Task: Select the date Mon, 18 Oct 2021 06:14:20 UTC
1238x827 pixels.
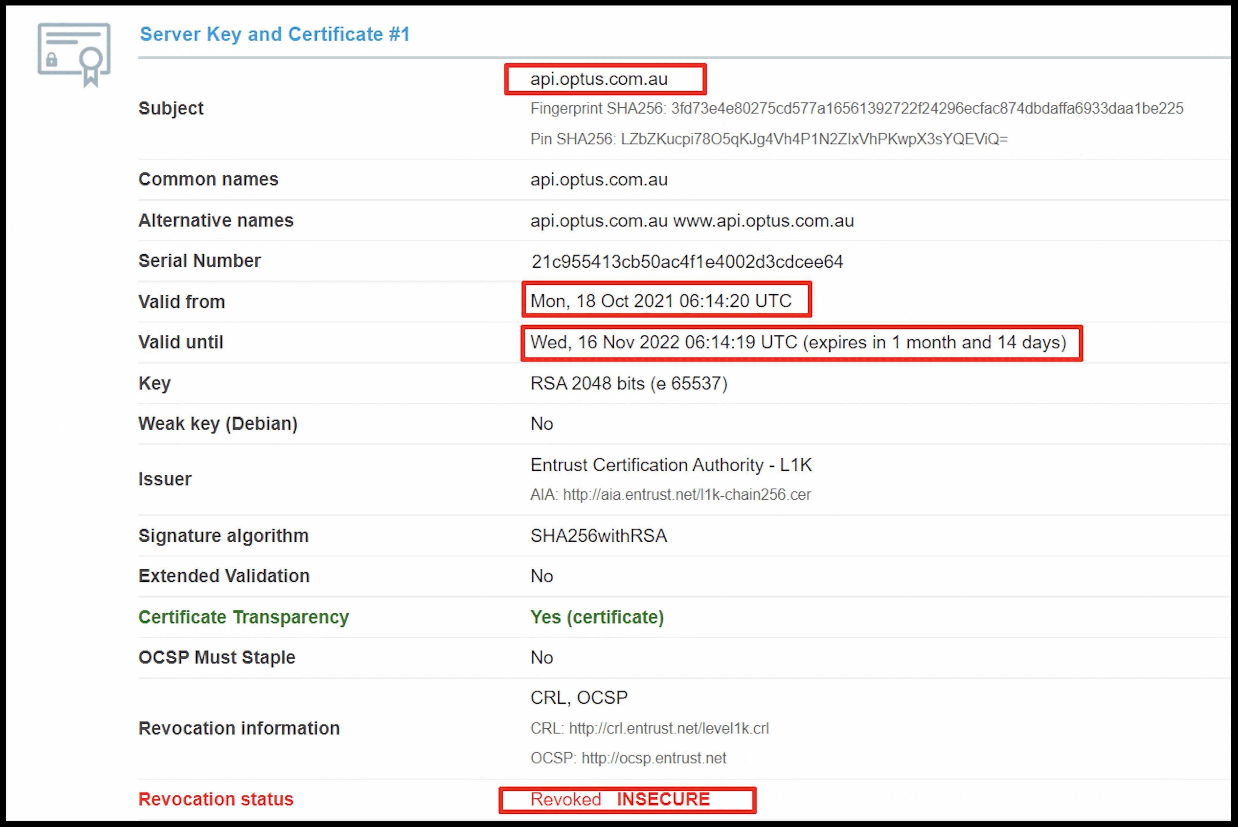Action: click(661, 301)
